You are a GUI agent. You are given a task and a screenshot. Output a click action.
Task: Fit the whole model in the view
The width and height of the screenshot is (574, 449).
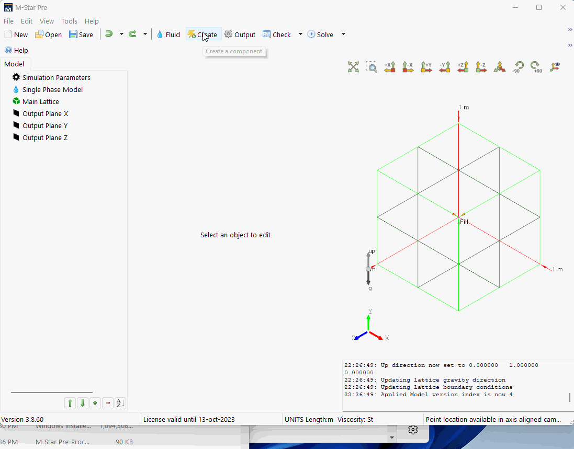point(353,67)
